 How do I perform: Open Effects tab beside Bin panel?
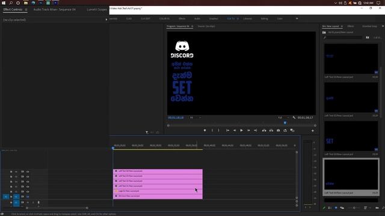click(x=351, y=26)
